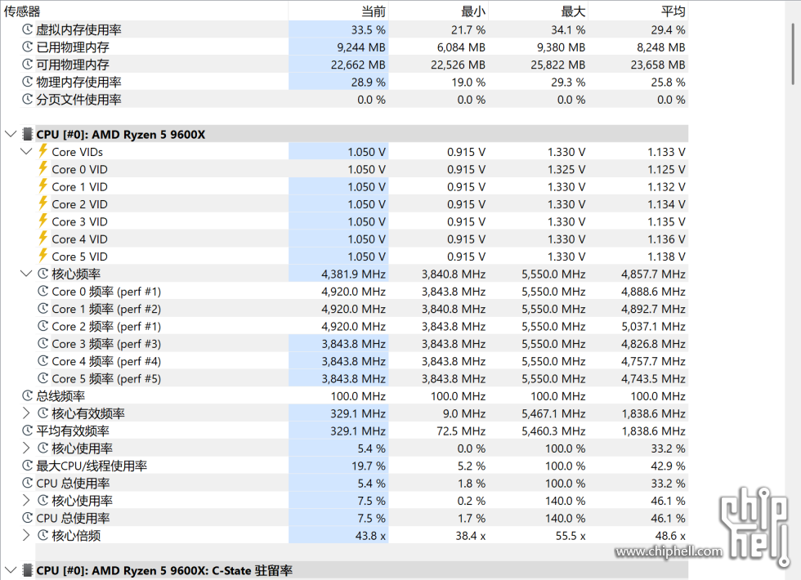
Task: Select the CPU 总使用率 row showing 7.5 %
Action: click(73, 518)
